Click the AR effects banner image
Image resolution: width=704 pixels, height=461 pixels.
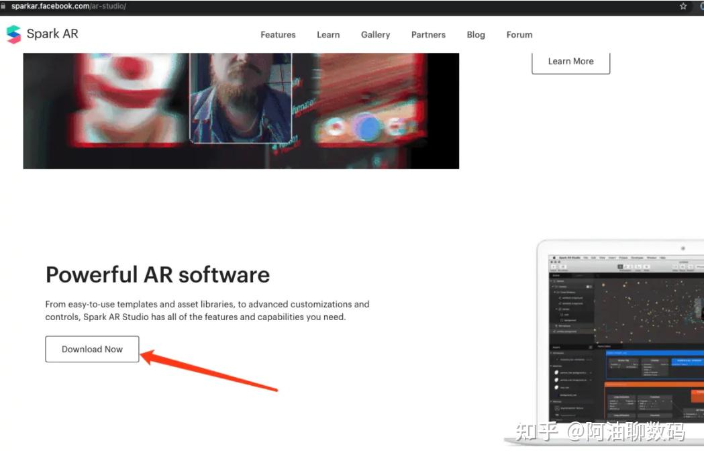[241, 111]
